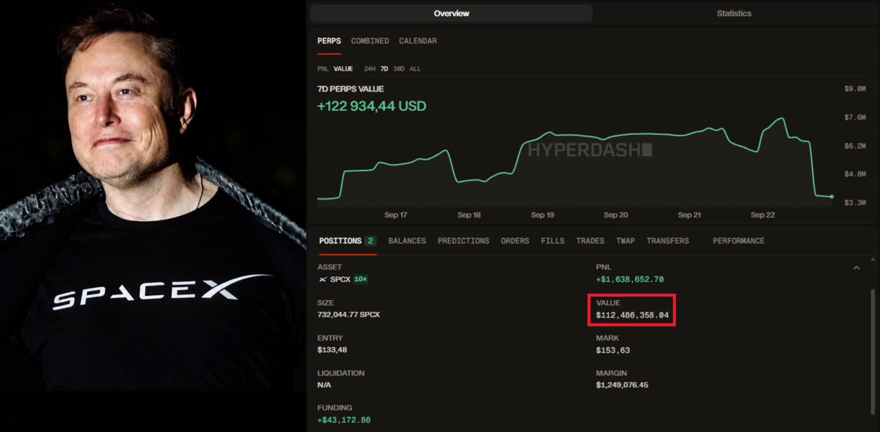Open the TWAP tab
Viewport: 880px width, 432px height.
pos(626,241)
